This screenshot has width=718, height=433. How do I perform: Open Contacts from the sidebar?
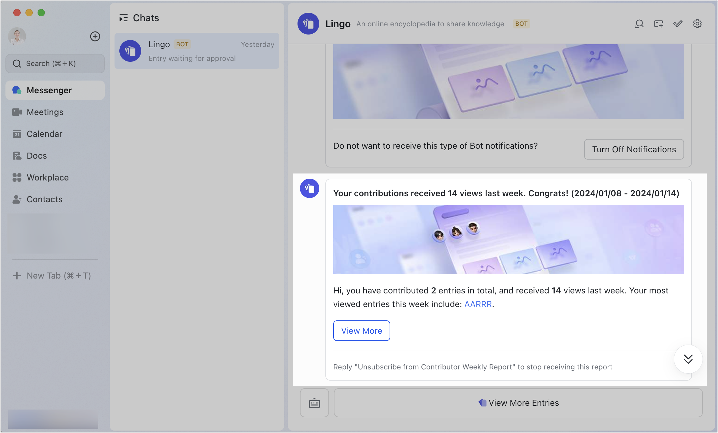[45, 199]
